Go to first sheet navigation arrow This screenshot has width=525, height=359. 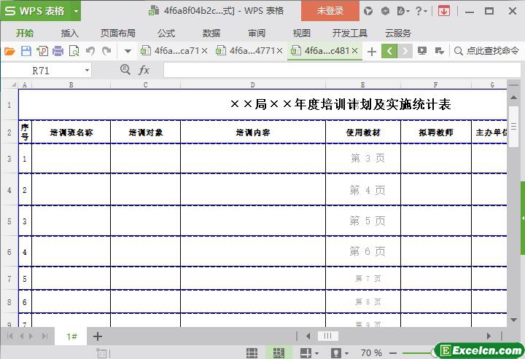tap(9, 336)
